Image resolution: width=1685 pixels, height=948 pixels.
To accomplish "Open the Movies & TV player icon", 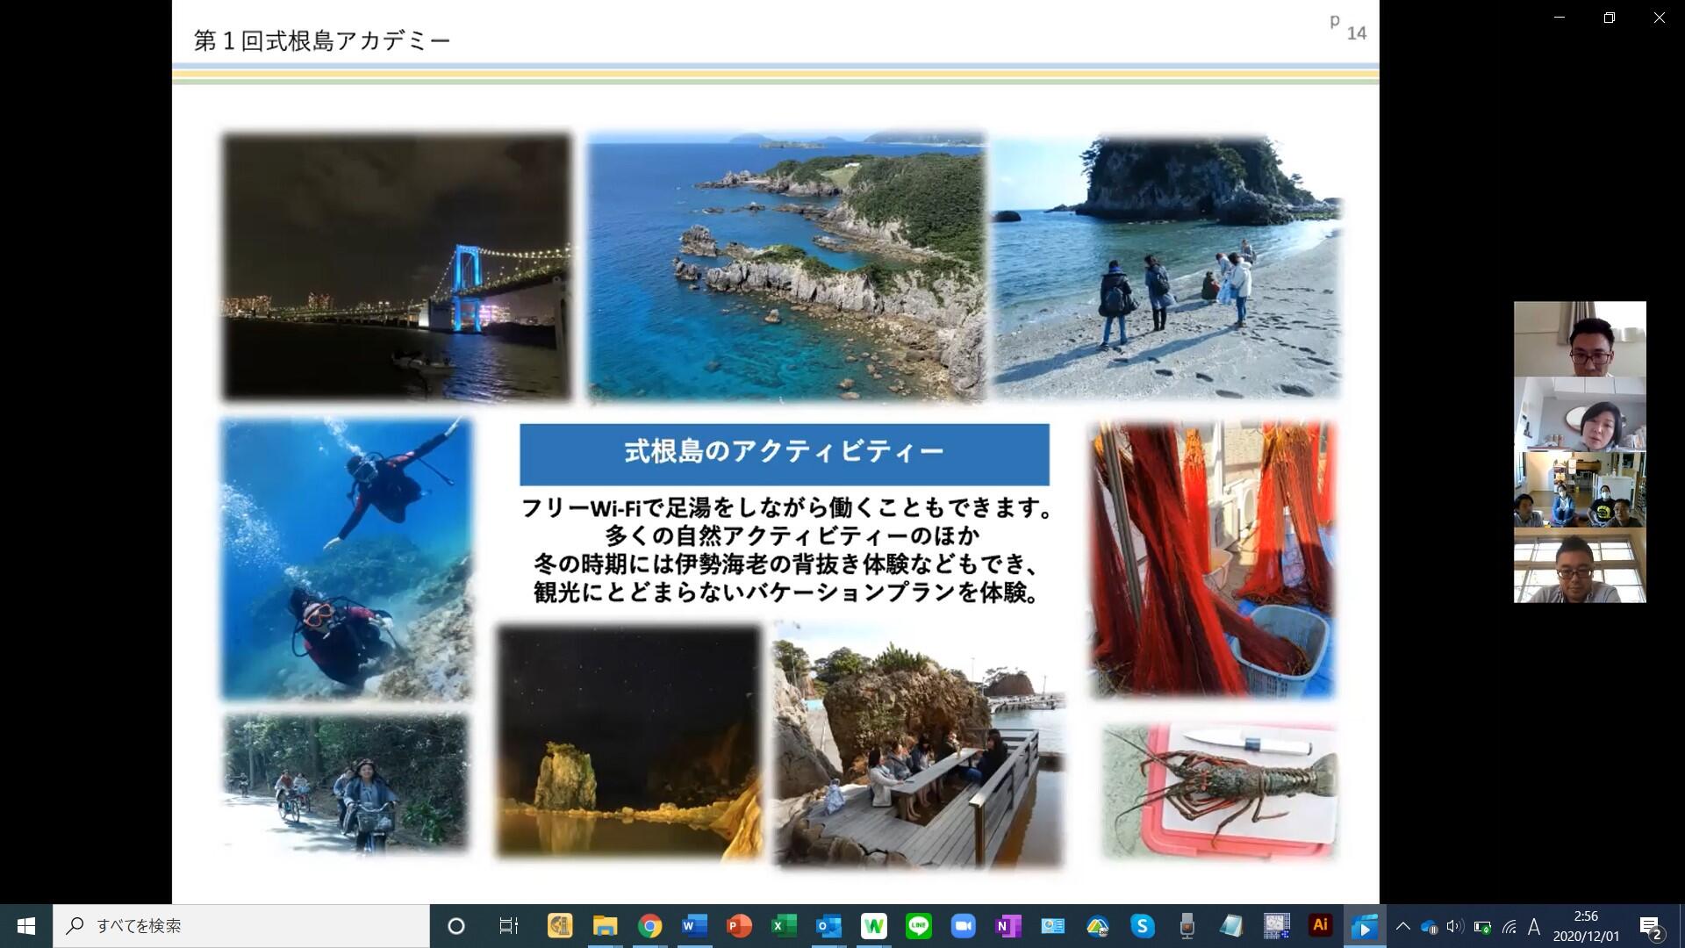I will tap(1365, 926).
